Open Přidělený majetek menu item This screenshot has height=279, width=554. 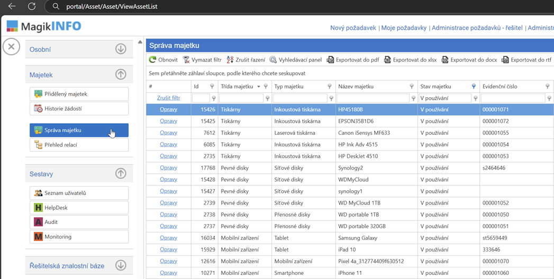79,94
